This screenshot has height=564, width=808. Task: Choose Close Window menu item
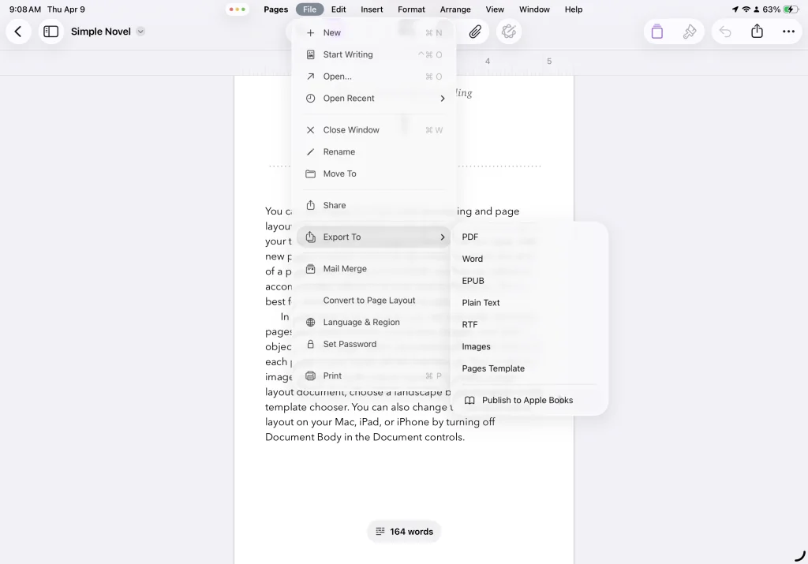[374, 130]
